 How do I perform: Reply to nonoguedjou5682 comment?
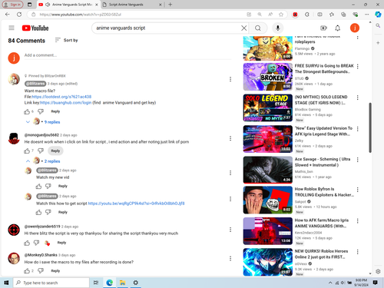coord(55,151)
